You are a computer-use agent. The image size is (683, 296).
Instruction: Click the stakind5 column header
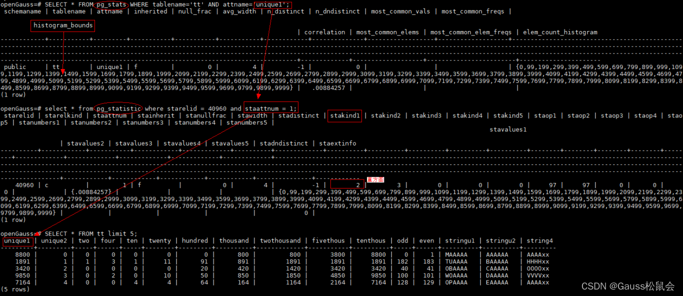pyautogui.click(x=508, y=116)
